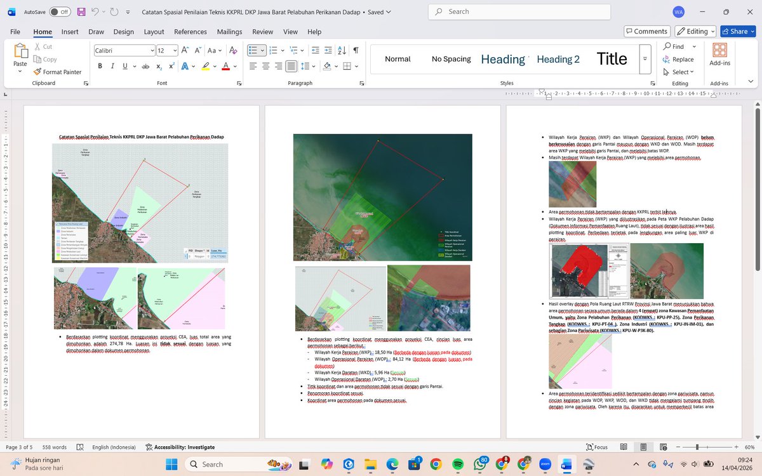
Task: Open Accessibility: Investigate in status bar
Action: [180, 447]
